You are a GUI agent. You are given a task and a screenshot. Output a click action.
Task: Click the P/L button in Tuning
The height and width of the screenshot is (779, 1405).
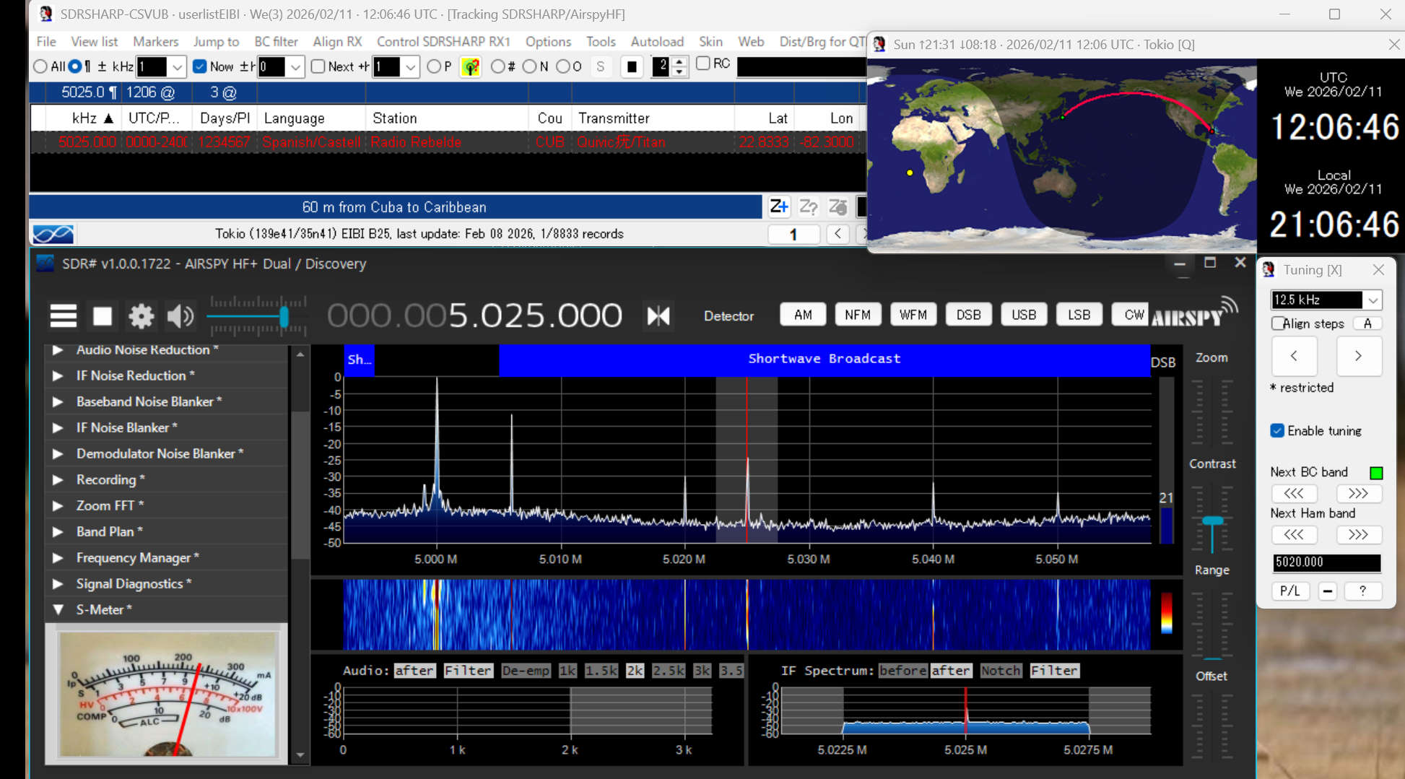click(1289, 591)
